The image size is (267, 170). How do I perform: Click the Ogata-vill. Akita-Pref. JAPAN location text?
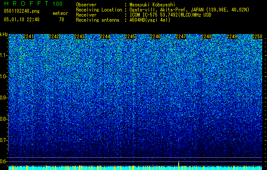[189, 10]
